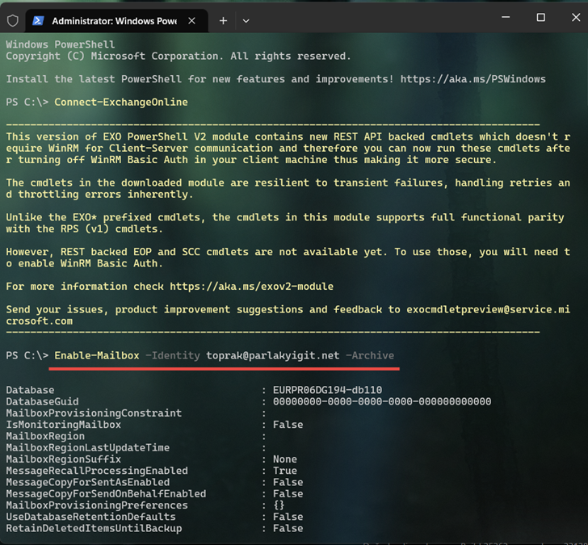Click the MessageCopyForSendOnBehalfEnabled property name
Screen dimensions: 588x545
pos(106,493)
